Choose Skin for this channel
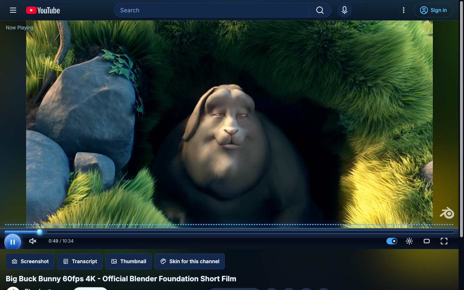464x290 pixels. click(x=190, y=261)
